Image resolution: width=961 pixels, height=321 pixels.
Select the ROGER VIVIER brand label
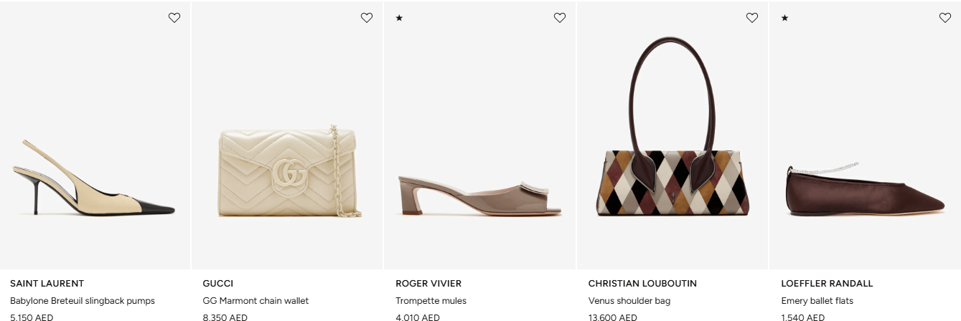click(x=428, y=284)
